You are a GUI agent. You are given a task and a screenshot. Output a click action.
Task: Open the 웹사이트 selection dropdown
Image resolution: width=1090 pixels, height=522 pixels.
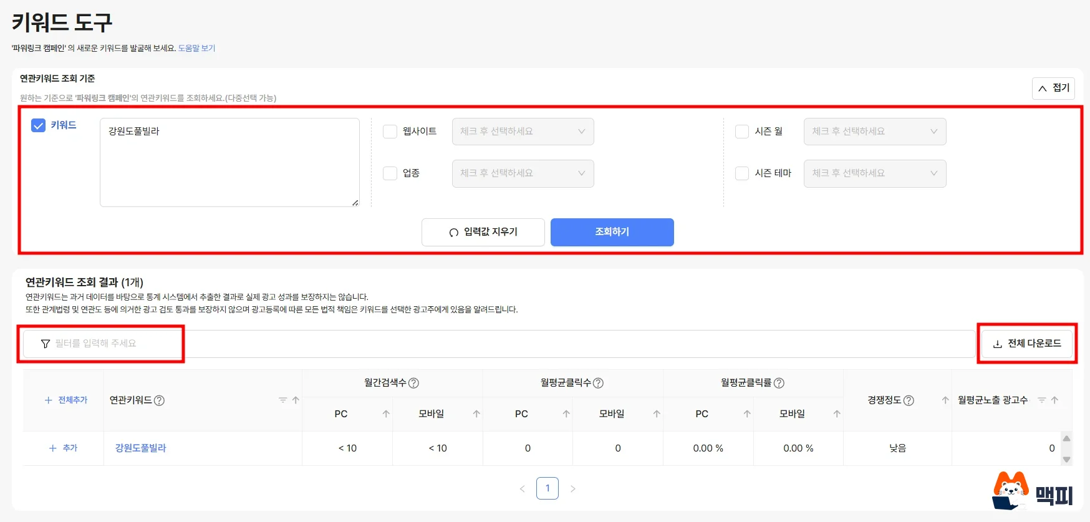[x=523, y=132]
